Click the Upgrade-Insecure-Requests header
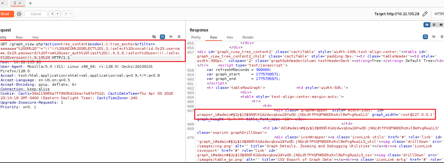The width and height of the screenshot is (444, 163). (32, 103)
